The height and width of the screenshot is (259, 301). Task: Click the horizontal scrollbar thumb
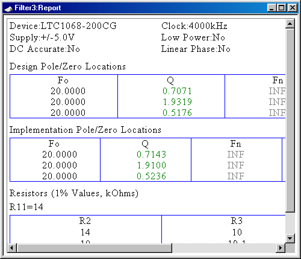point(95,248)
